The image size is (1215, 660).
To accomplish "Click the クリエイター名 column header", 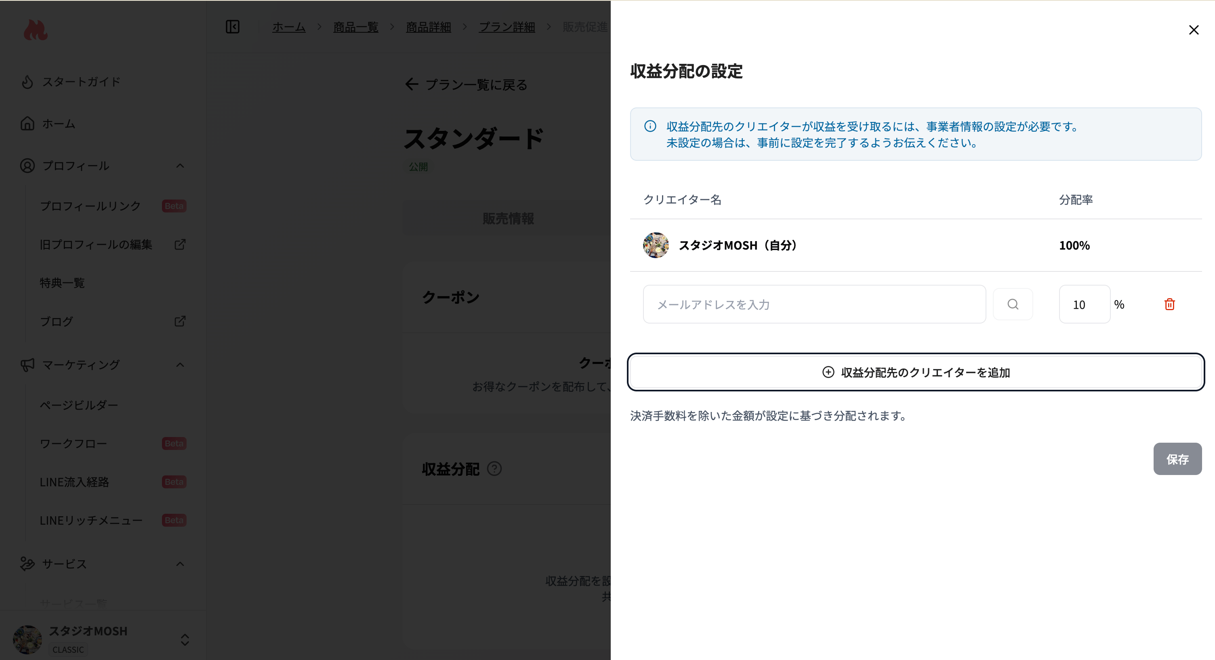I will tap(682, 200).
